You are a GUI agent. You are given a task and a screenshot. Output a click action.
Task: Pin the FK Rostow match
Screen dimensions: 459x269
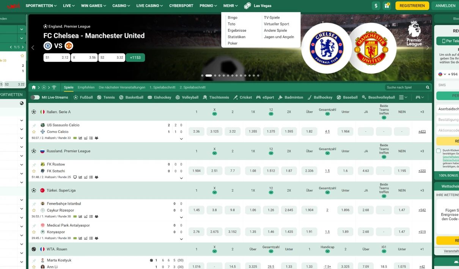34,164
